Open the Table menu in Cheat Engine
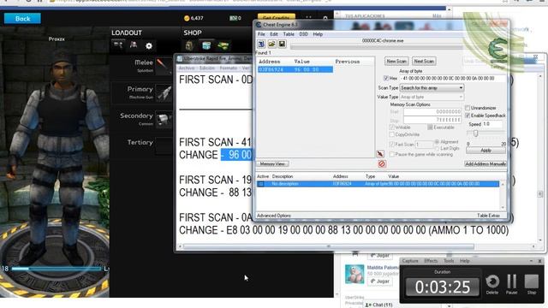 click(289, 34)
